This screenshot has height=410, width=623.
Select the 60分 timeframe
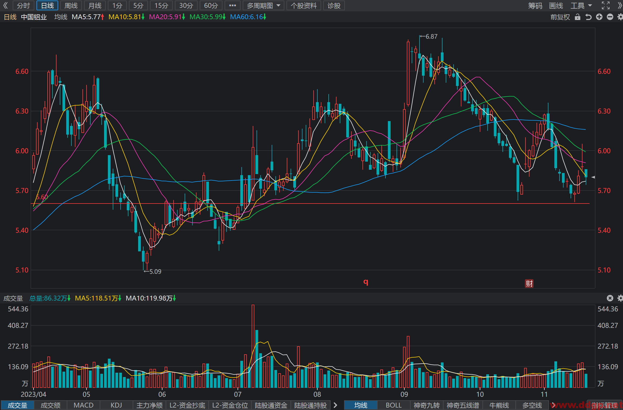(x=211, y=5)
